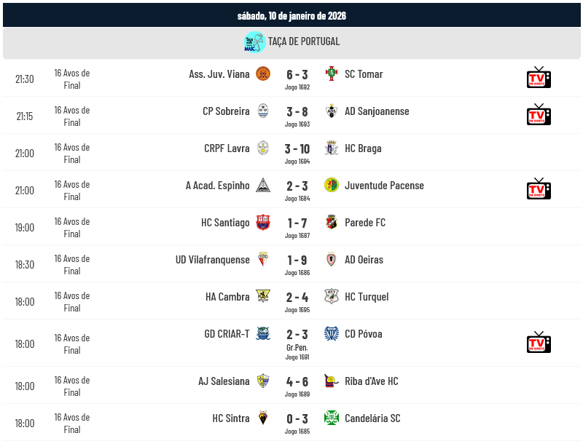Click the TAÇA DE PORTUGAL header title
The image size is (583, 441).
(x=304, y=41)
